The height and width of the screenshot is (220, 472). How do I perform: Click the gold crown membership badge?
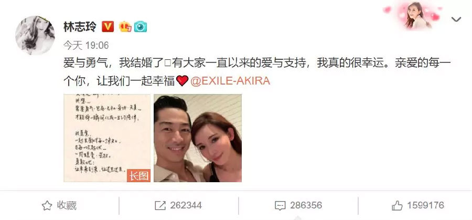click(125, 27)
